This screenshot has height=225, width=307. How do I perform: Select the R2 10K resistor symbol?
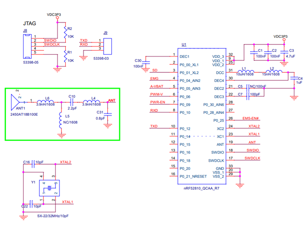click(x=65, y=32)
